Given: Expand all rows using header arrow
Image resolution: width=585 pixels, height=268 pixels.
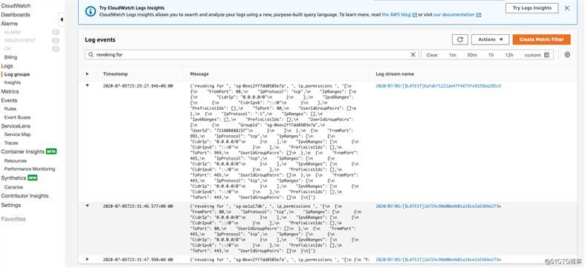Looking at the screenshot, I should [x=88, y=73].
